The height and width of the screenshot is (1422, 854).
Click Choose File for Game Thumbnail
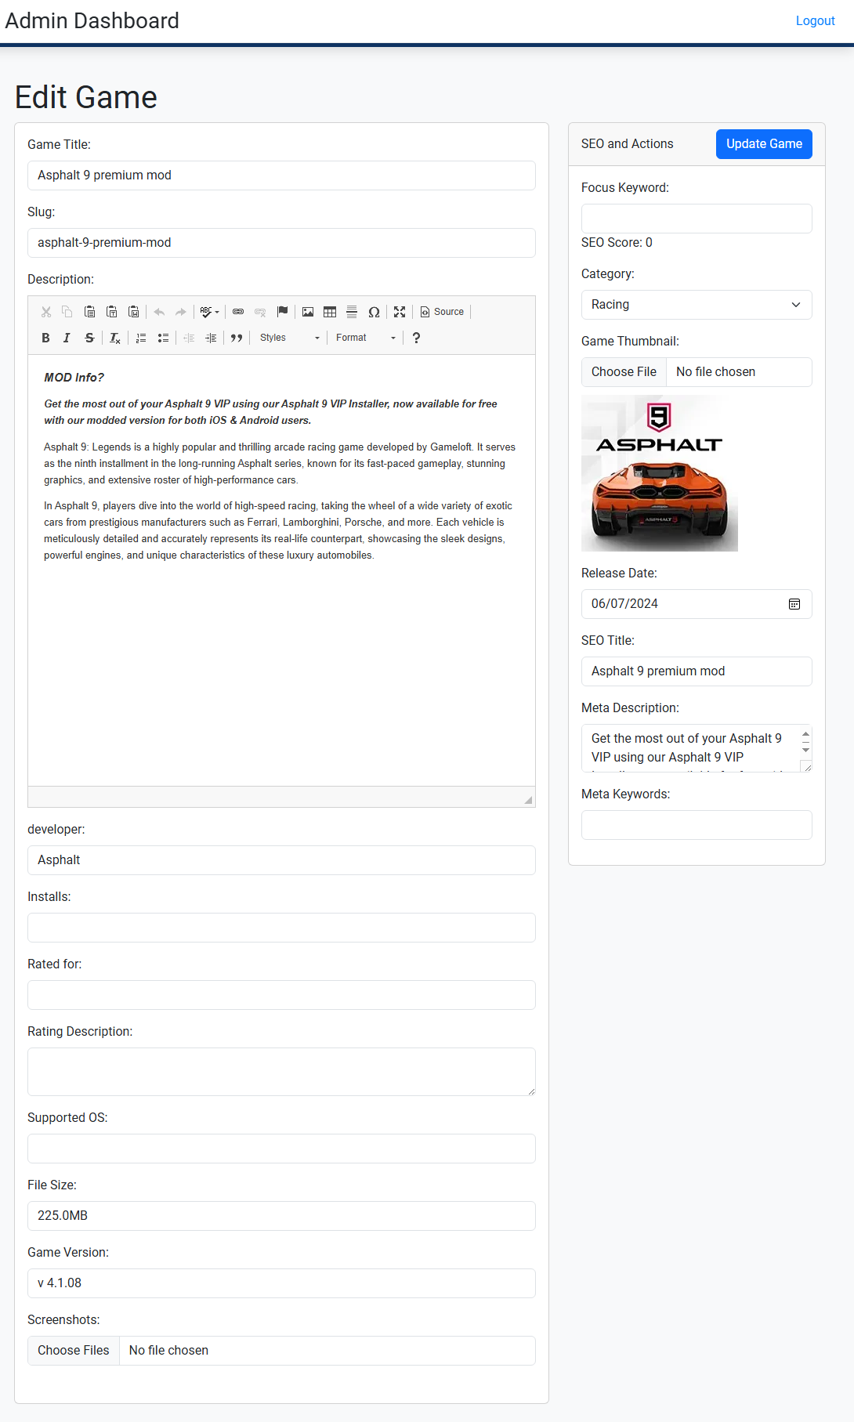[624, 372]
